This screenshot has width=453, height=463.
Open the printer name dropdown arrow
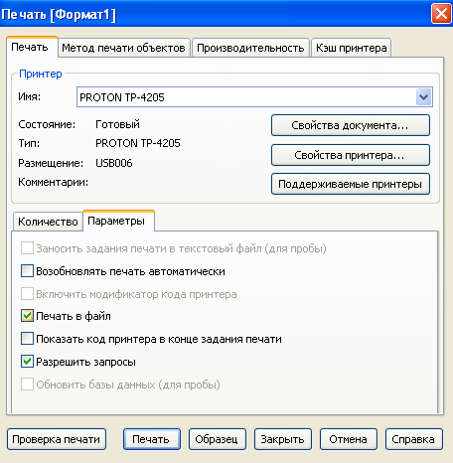(423, 97)
